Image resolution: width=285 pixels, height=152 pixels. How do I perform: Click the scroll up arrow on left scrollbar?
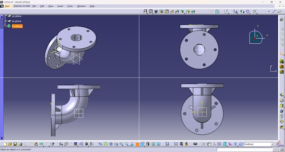point(2,16)
